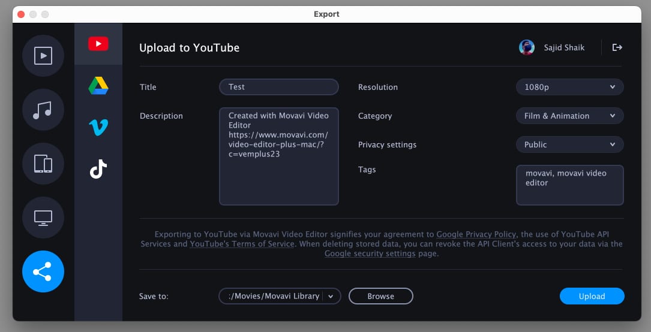Click inside the Description text area
The width and height of the screenshot is (651, 332).
[279, 156]
